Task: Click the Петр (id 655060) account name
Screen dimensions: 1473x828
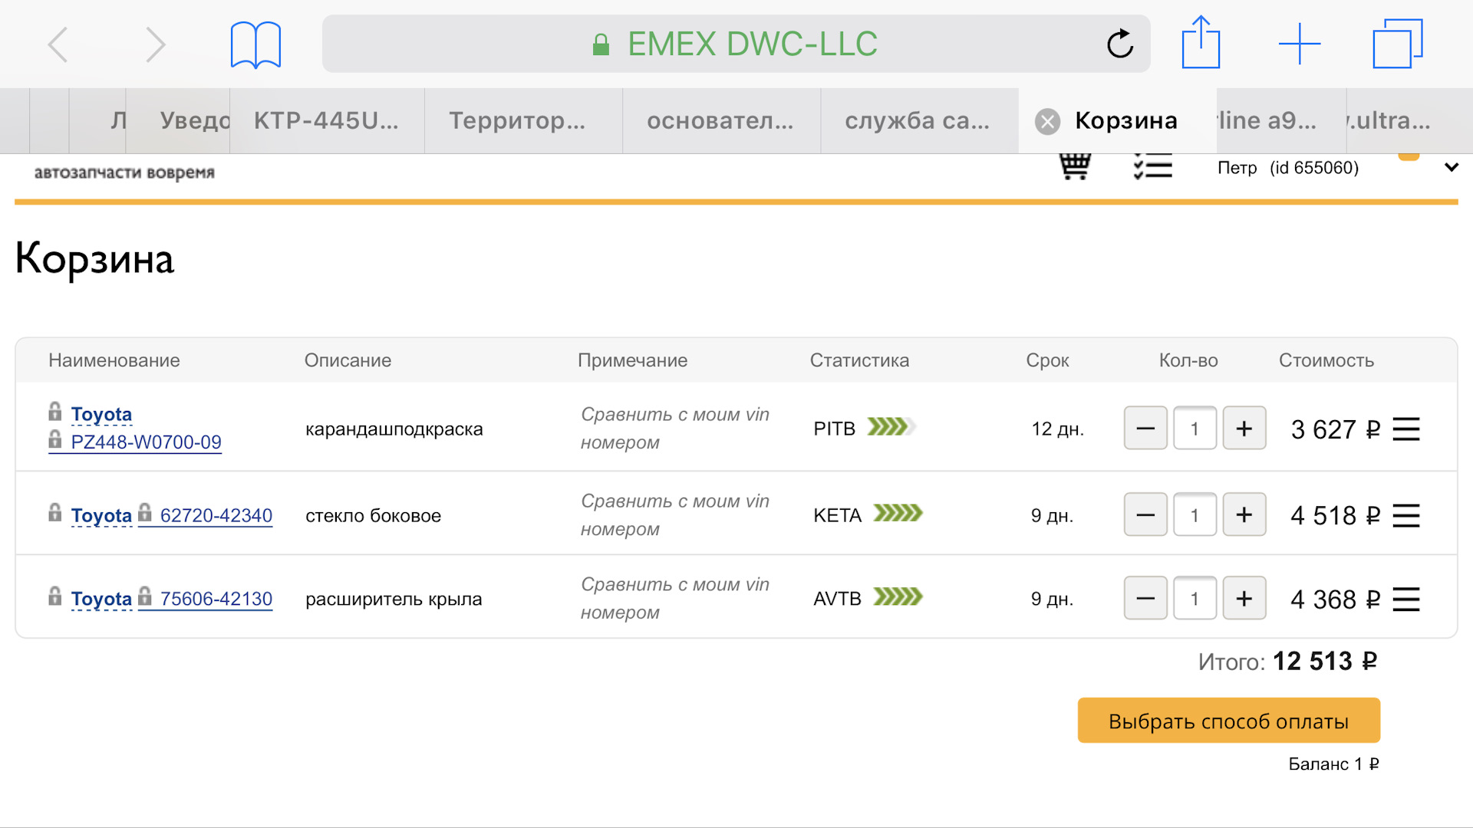Action: coord(1288,168)
